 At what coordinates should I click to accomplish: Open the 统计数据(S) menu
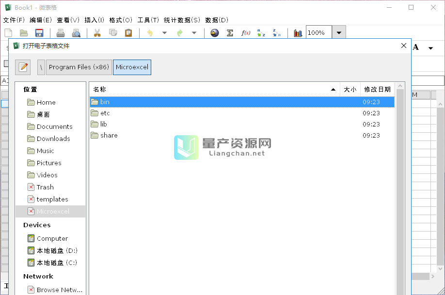pyautogui.click(x=182, y=20)
